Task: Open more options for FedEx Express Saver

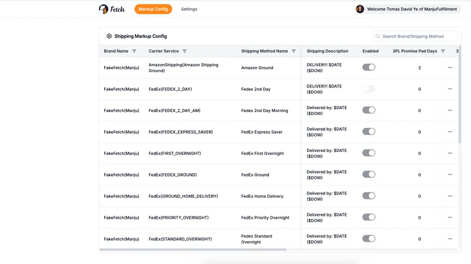Action: (x=450, y=131)
